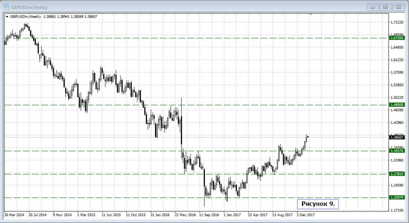This screenshot has height=223, width=409.
Task: Restore the GBPUSDm chart window size
Action: pyautogui.click(x=385, y=7)
